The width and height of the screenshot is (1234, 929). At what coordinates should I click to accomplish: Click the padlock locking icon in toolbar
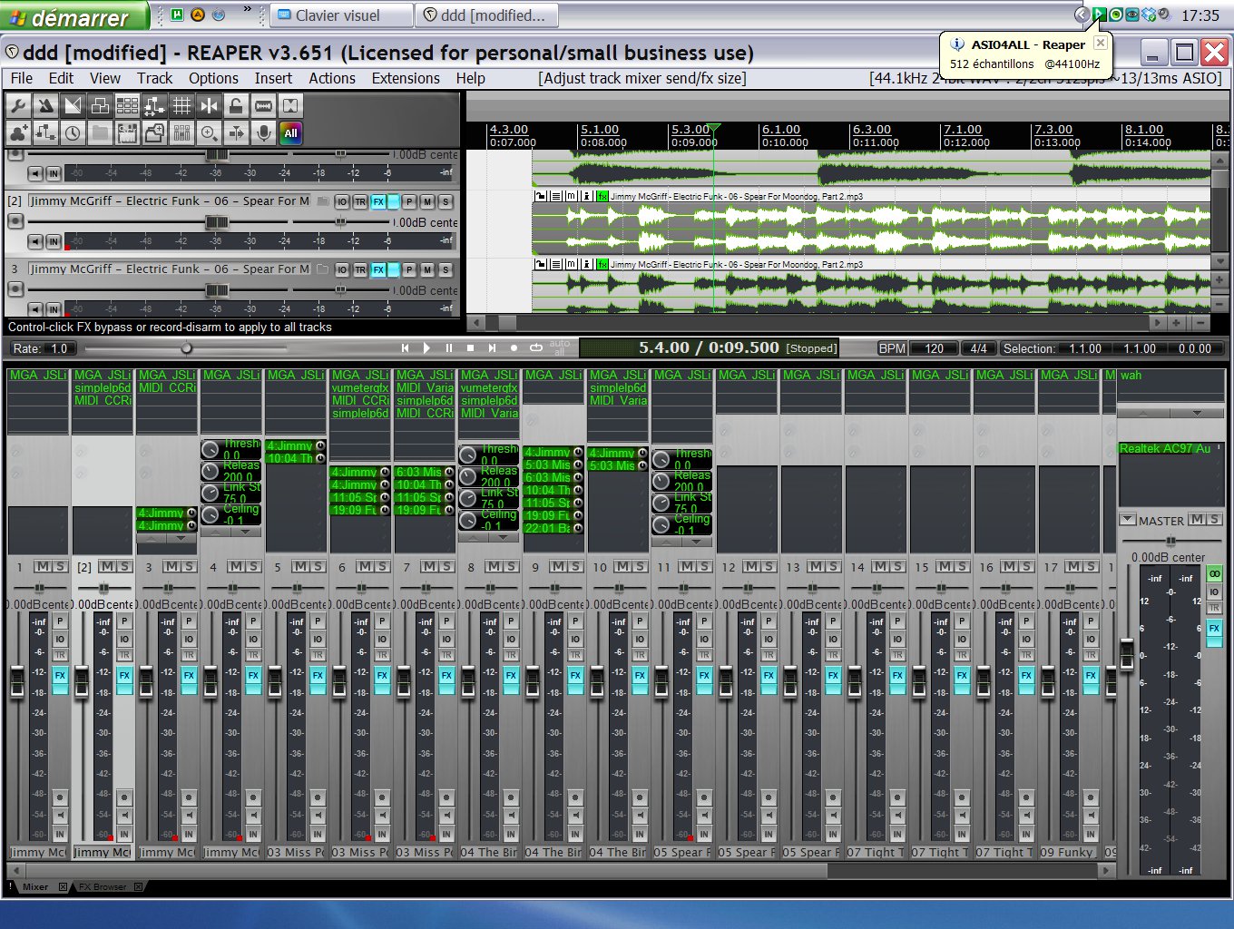coord(236,105)
